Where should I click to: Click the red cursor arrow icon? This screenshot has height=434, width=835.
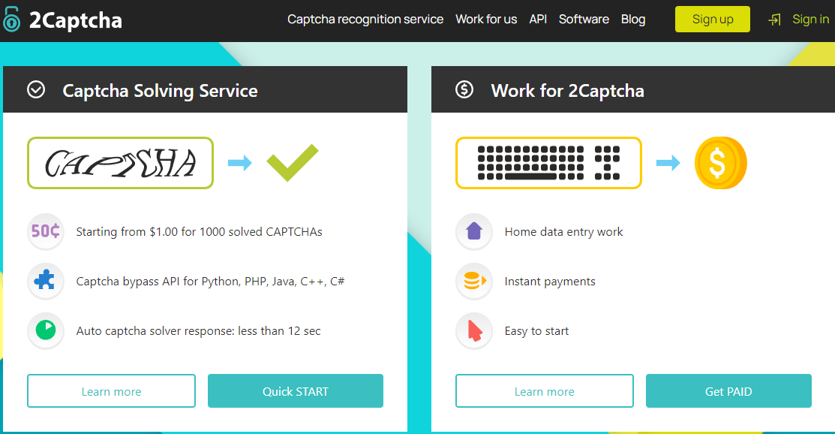(474, 330)
